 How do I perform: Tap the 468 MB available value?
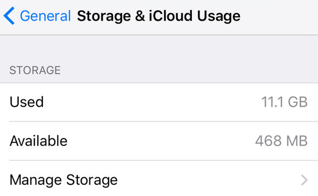point(282,141)
